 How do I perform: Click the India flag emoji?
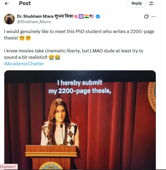coord(86,16)
